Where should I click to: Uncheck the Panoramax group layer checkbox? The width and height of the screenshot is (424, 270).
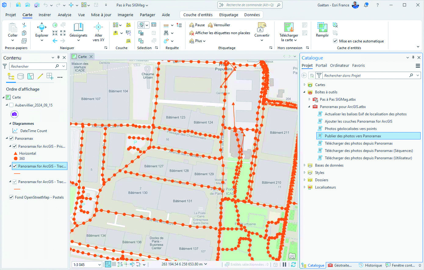[x=11, y=138]
